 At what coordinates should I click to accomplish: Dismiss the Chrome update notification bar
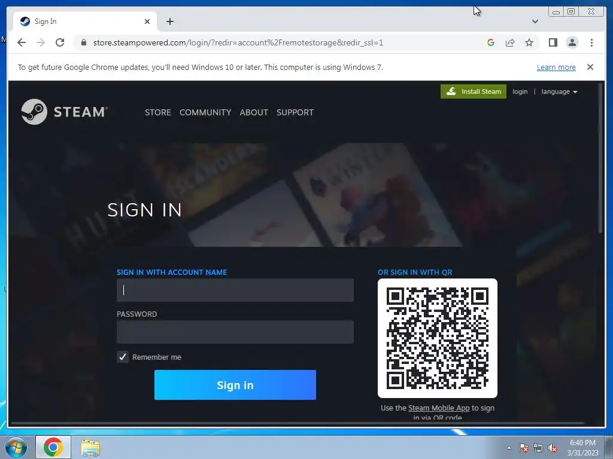click(x=590, y=67)
